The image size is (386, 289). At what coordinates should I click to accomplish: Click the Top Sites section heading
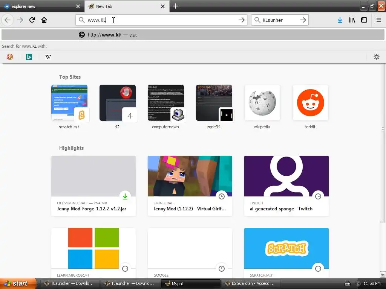(70, 77)
